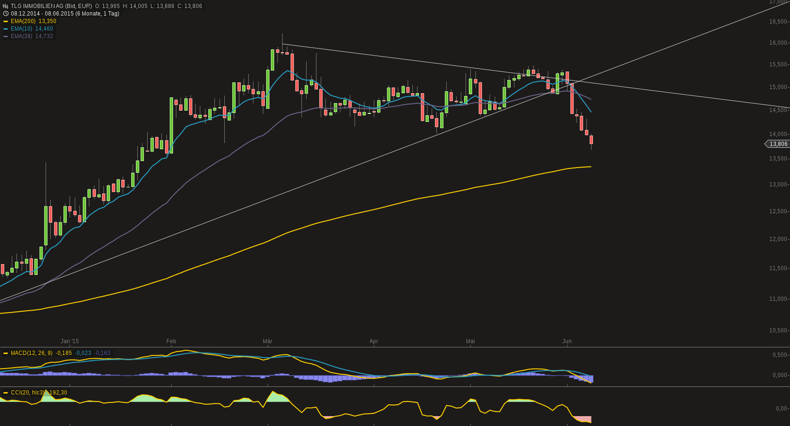Image resolution: width=790 pixels, height=426 pixels.
Task: Click the purple EMA(38) legend marker
Action: pos(6,36)
